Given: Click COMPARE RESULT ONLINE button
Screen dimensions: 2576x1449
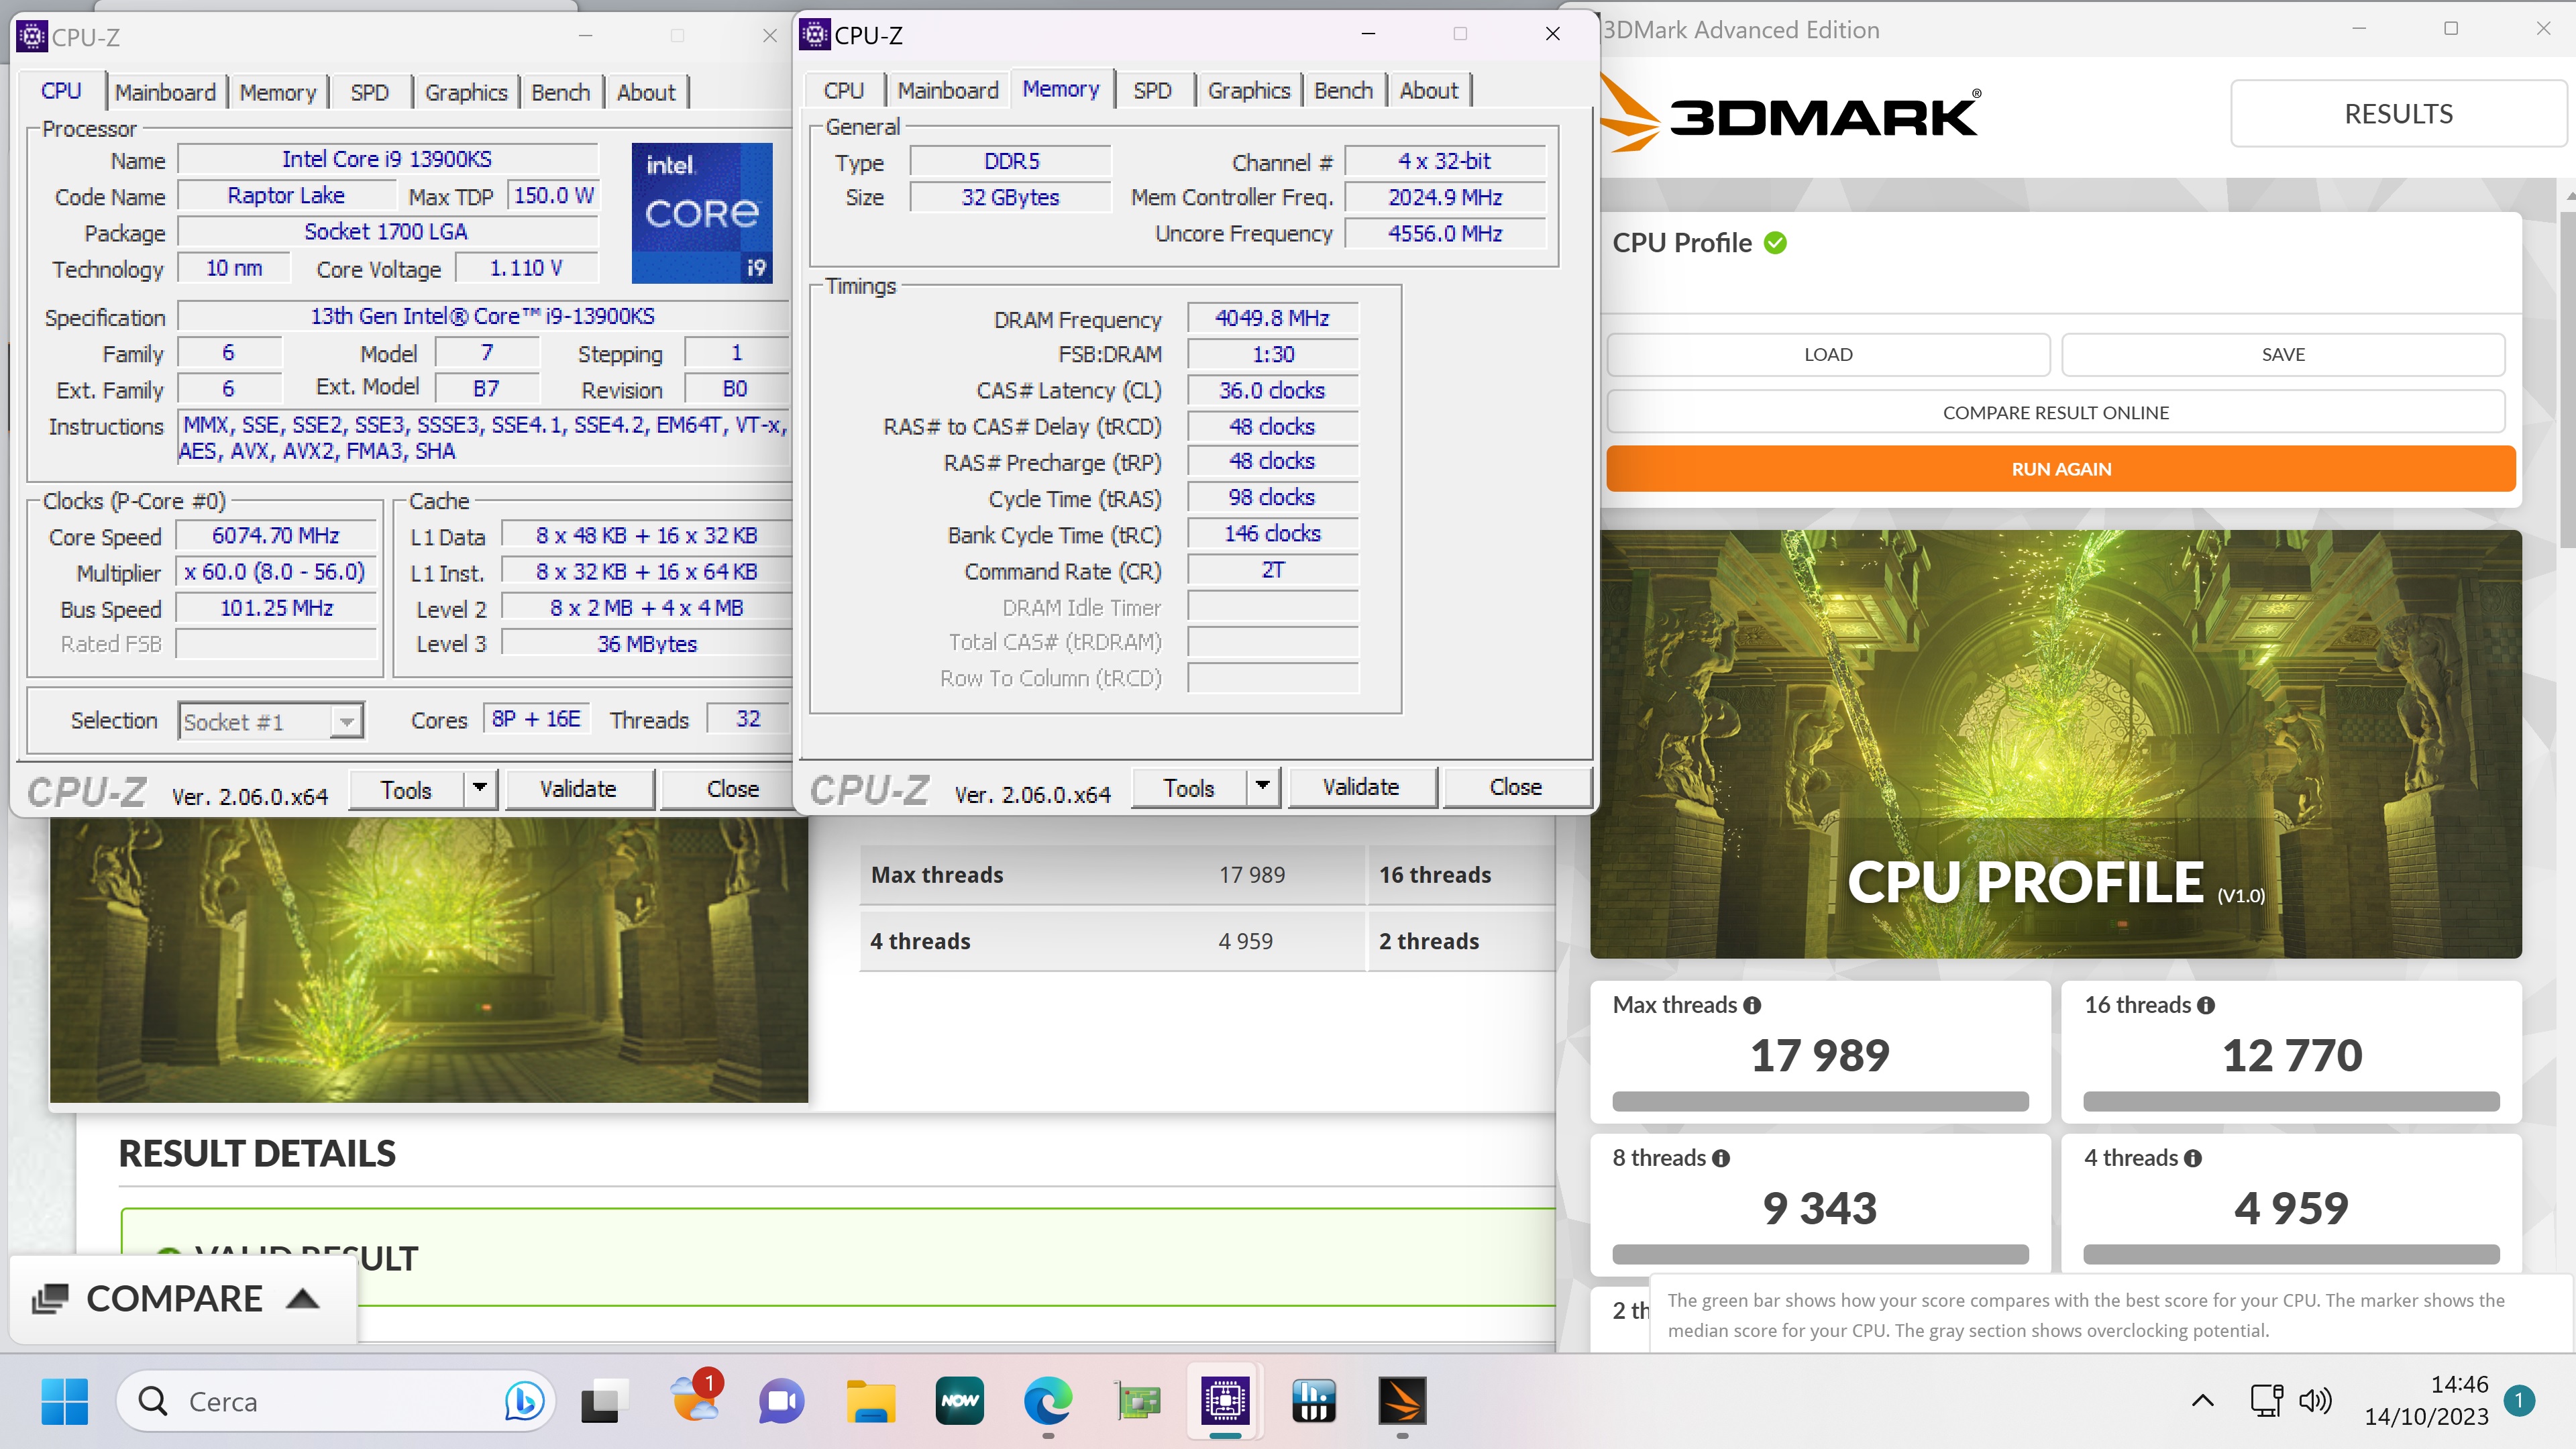Looking at the screenshot, I should click(2056, 412).
